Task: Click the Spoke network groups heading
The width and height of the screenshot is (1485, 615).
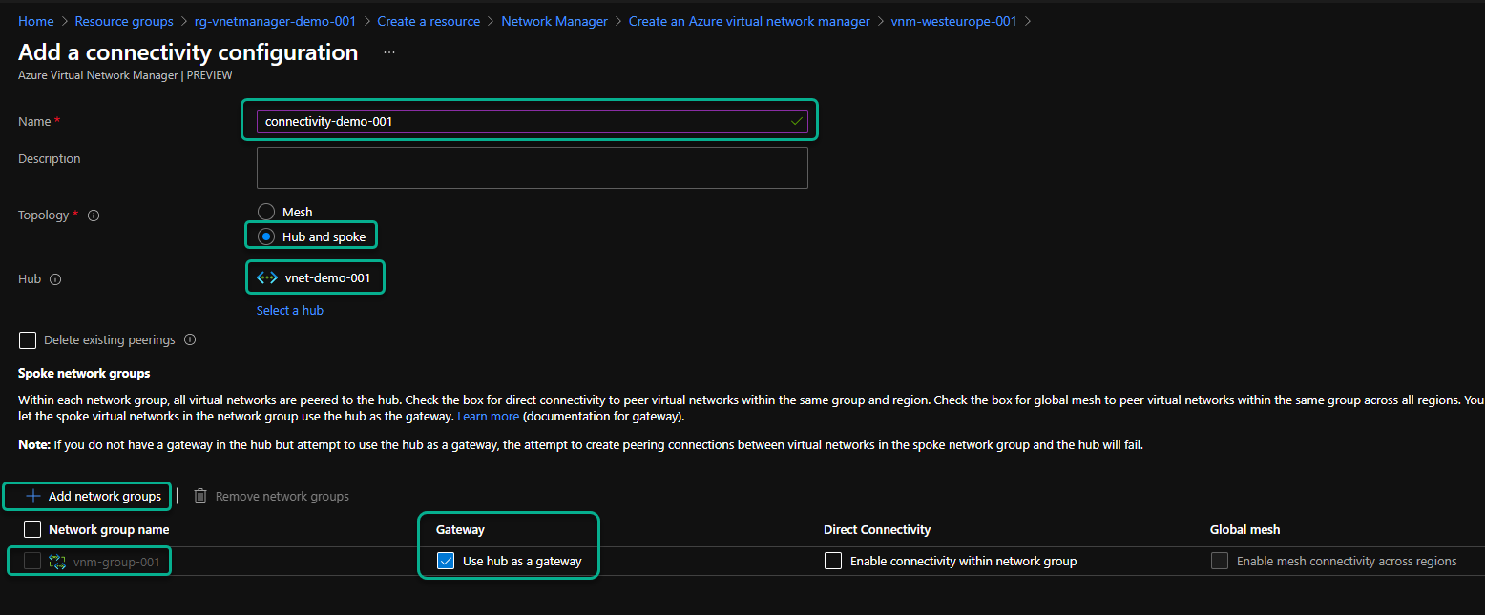Action: (x=84, y=373)
